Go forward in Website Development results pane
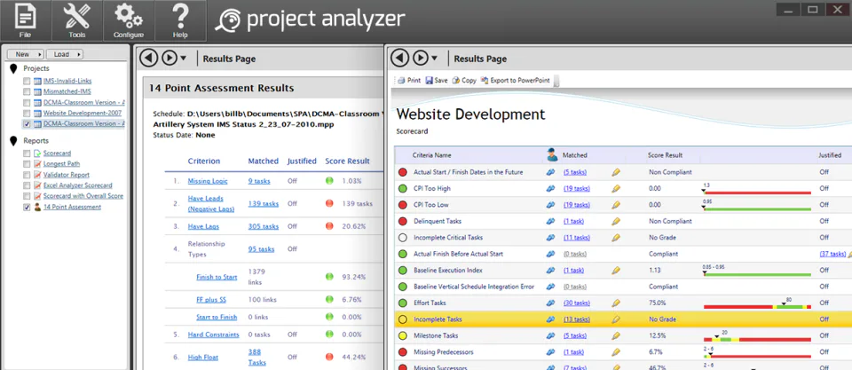Screen dimensions: 852x370 click(x=420, y=58)
